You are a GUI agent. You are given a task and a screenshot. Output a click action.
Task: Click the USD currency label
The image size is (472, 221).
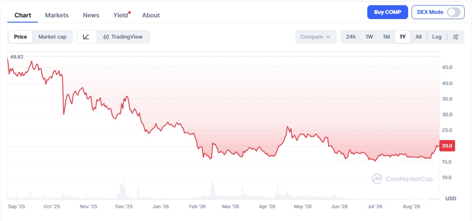tap(451, 198)
